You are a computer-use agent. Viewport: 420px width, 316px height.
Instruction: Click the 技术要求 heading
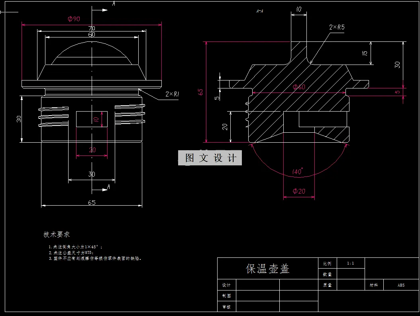[x=57, y=234]
